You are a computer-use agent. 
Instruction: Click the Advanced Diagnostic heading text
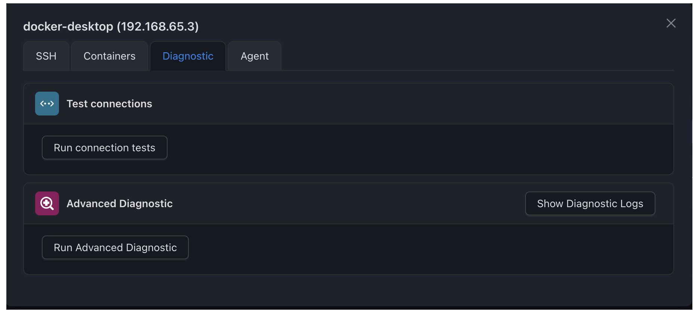click(119, 203)
